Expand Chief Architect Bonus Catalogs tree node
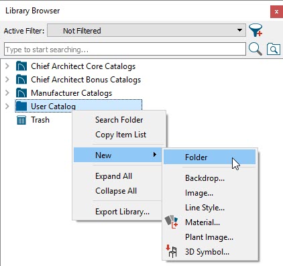Viewport: 283px width, 266px height. click(x=7, y=80)
